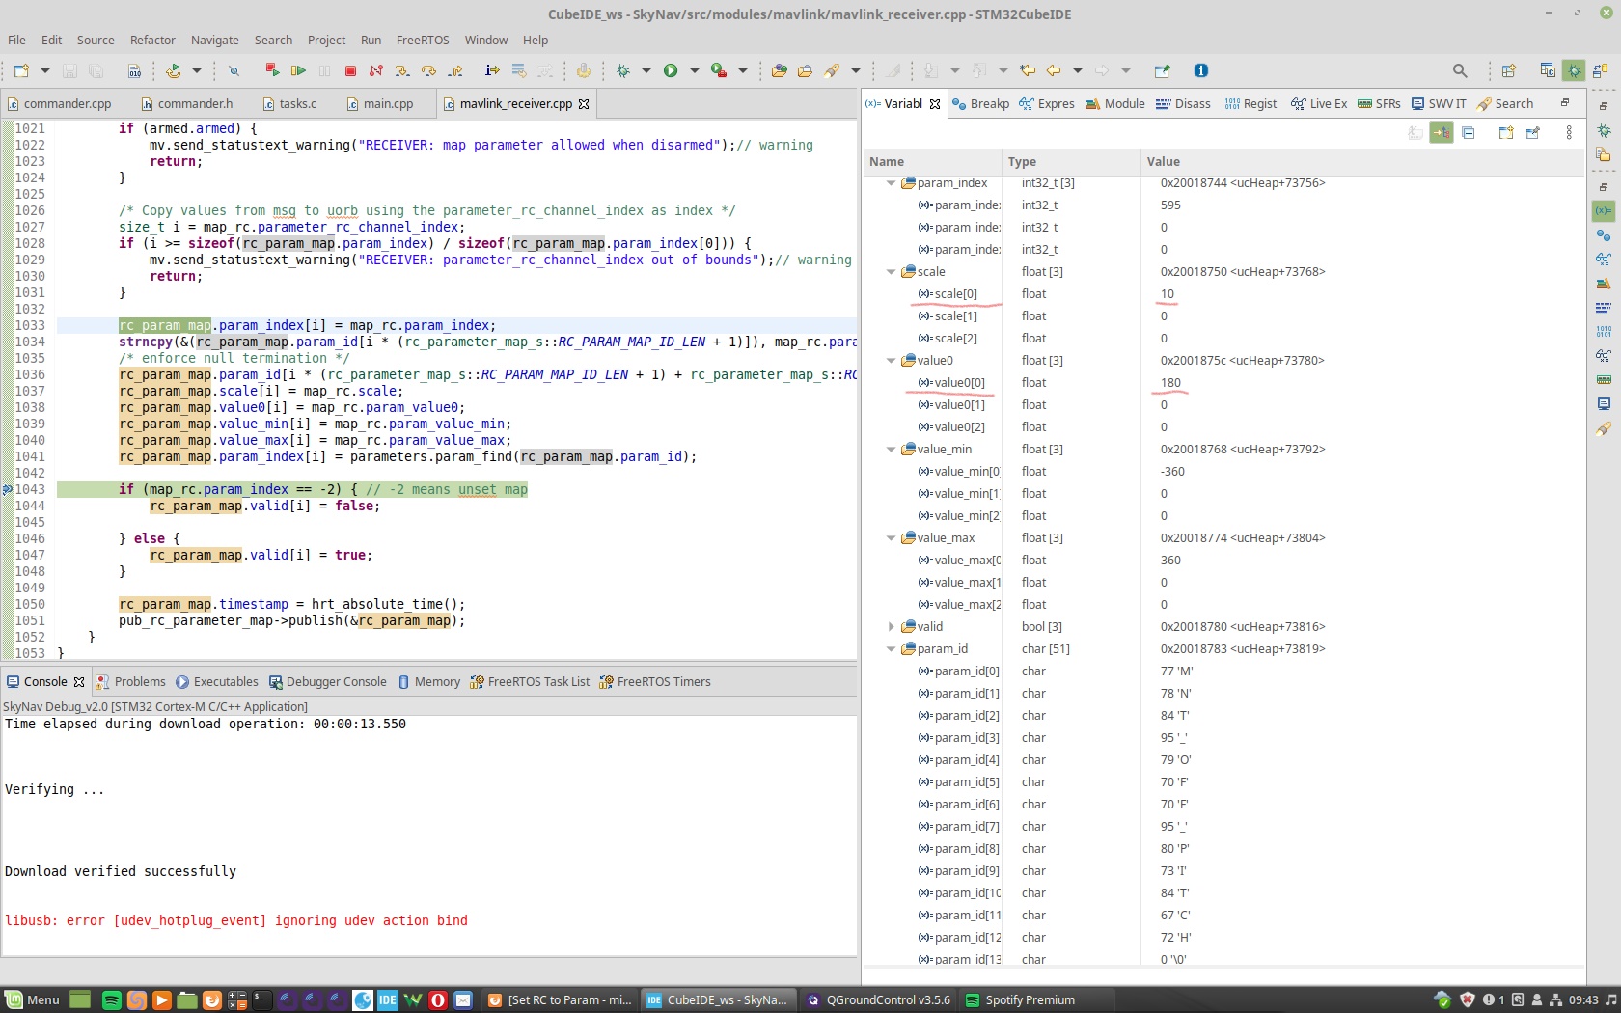Toggle a breakpoint on line 1043 margin
This screenshot has height=1013, width=1621.
coord(10,489)
